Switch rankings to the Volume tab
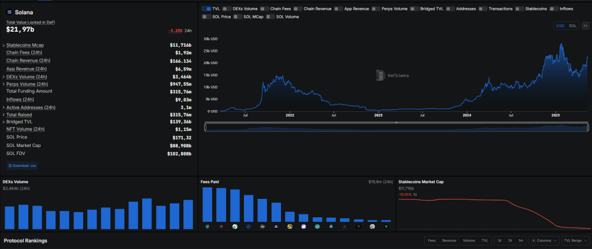592x249 pixels. pyautogui.click(x=468, y=240)
